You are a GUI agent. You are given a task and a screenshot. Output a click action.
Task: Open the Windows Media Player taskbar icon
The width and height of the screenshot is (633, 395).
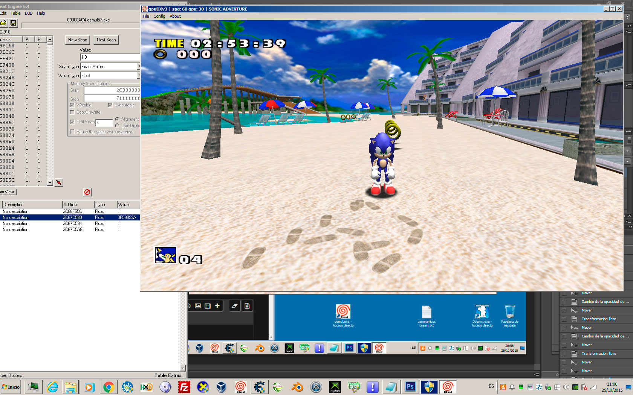(89, 387)
